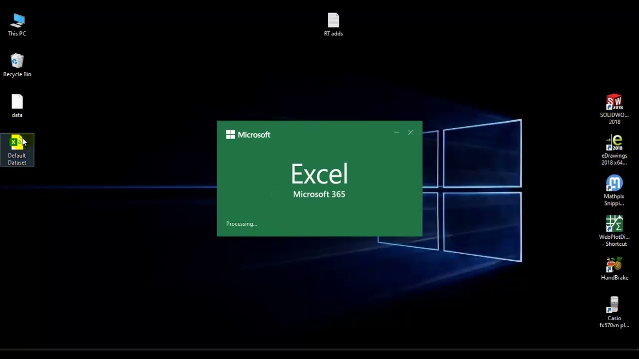Viewport: 639px width, 359px height.
Task: Select the eDrawings 2018 x64 shortcut
Action: coord(614,150)
